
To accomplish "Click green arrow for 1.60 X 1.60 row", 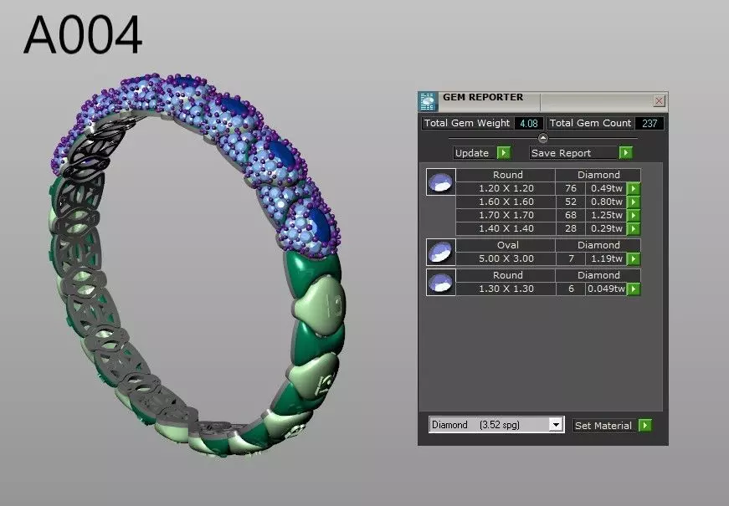I will 634,202.
